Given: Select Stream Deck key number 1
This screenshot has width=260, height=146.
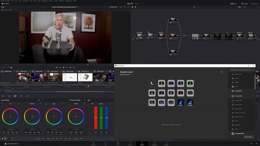Looking at the screenshot, I should [161, 84].
